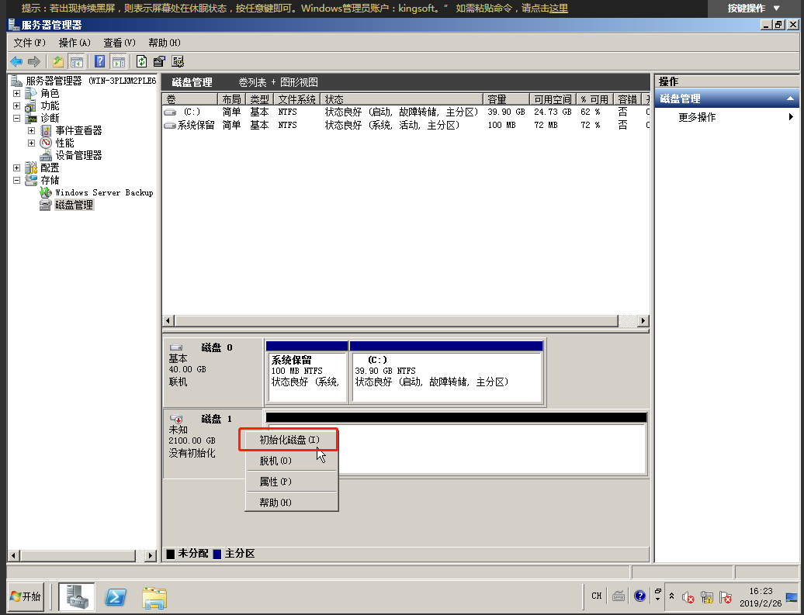Choose 属性(P) in context menu
804x615 pixels.
(276, 482)
